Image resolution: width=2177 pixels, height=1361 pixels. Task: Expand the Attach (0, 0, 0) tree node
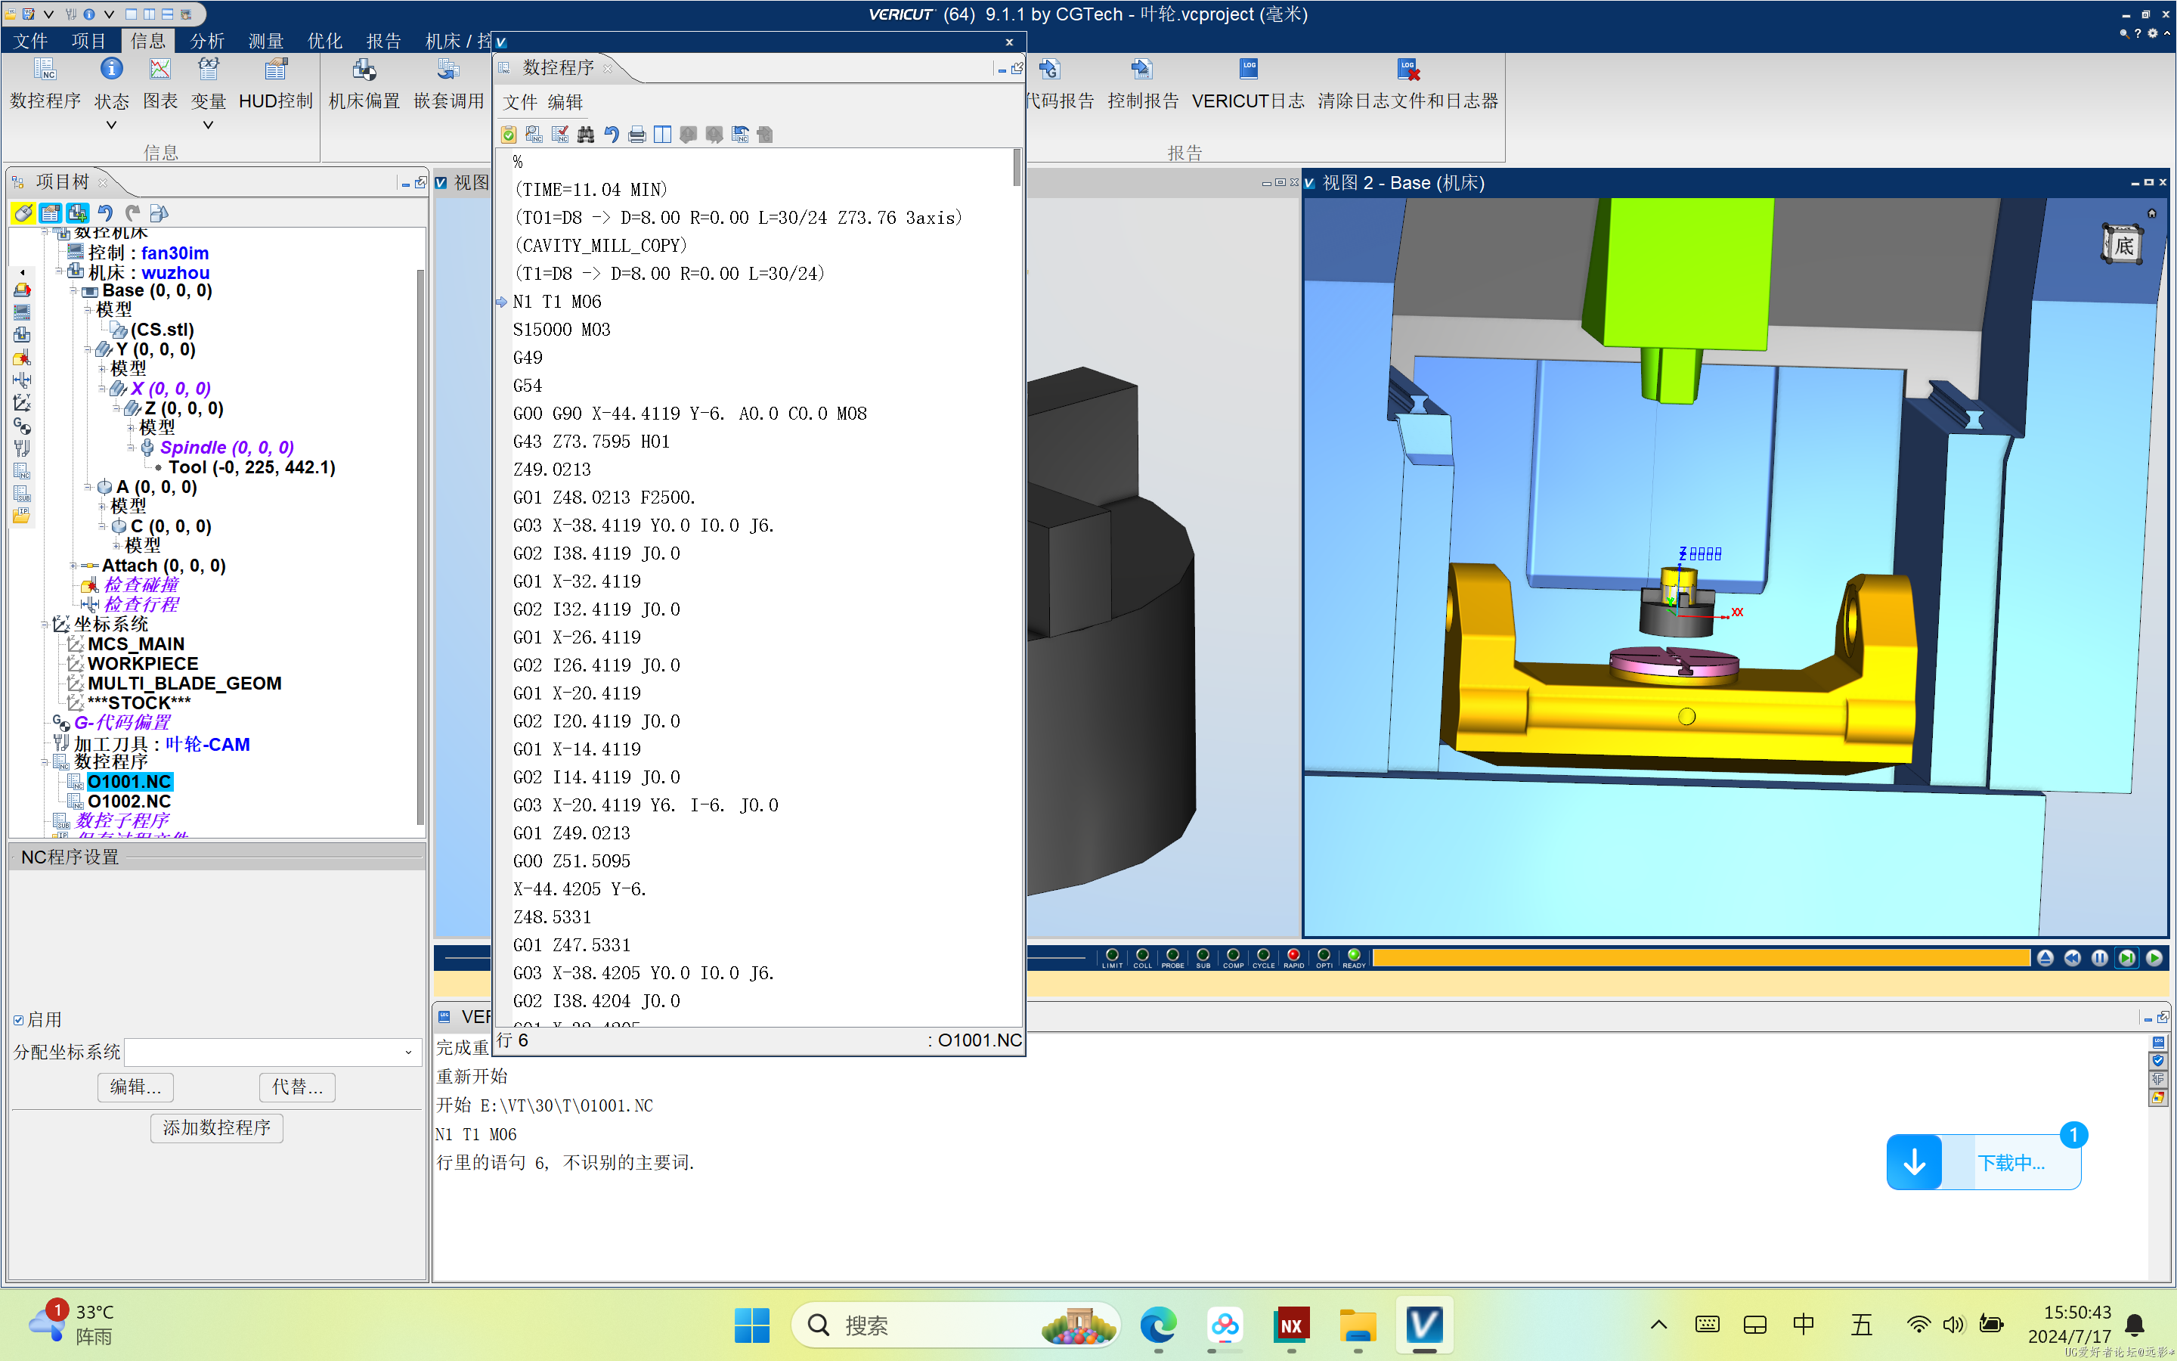click(x=74, y=566)
